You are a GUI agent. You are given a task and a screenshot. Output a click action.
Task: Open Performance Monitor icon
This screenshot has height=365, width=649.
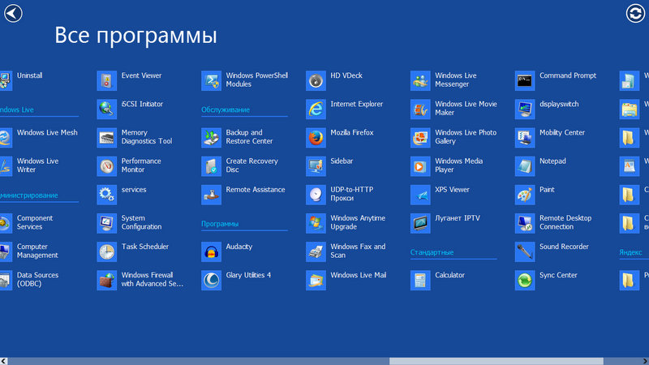[x=107, y=166]
